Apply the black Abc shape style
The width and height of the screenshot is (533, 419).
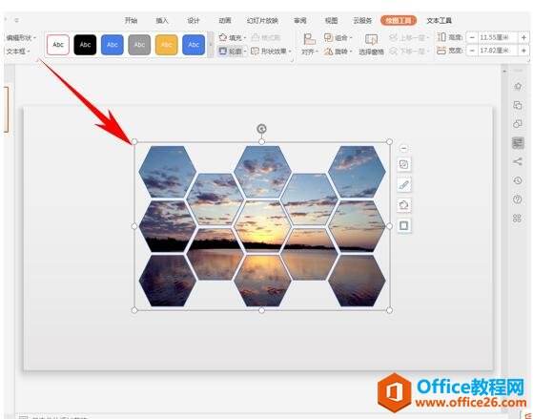pyautogui.click(x=85, y=45)
